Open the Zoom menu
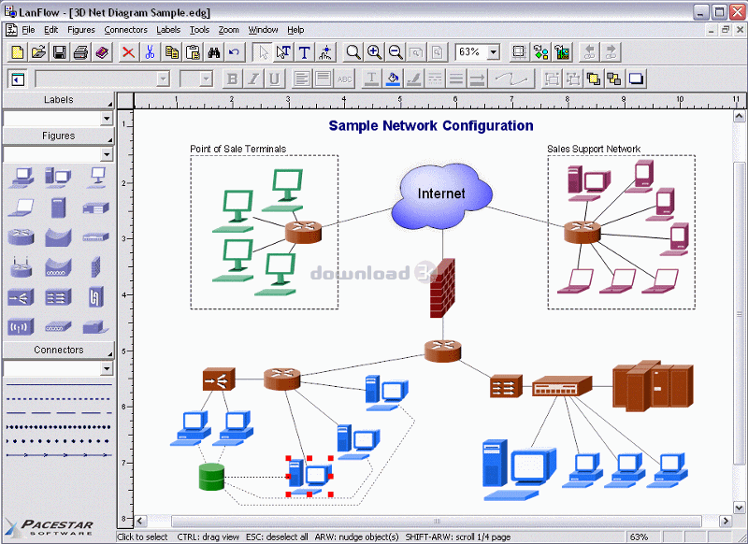The image size is (748, 544). (x=229, y=30)
